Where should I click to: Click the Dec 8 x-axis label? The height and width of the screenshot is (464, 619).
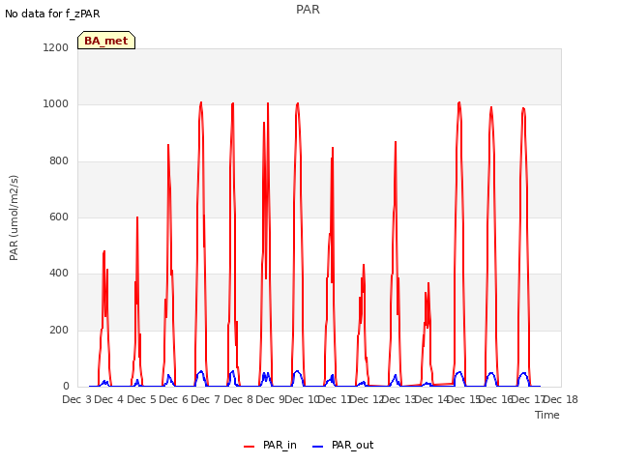click(238, 399)
